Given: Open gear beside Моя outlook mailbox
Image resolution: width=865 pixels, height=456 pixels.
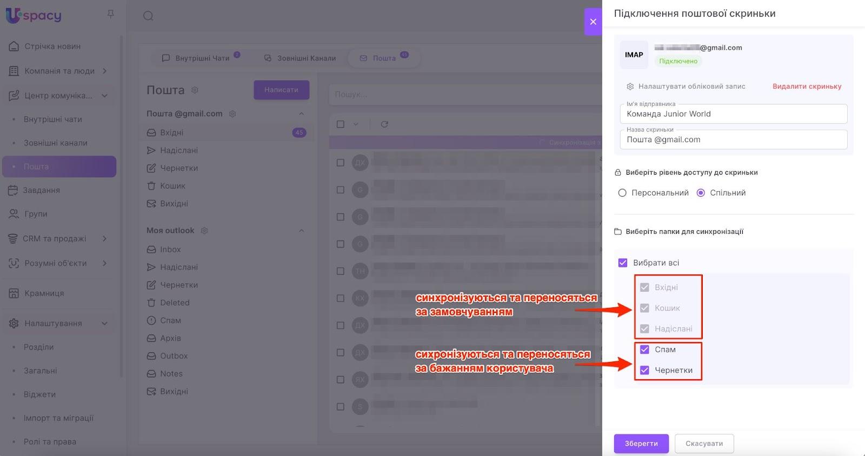Looking at the screenshot, I should pyautogui.click(x=204, y=231).
